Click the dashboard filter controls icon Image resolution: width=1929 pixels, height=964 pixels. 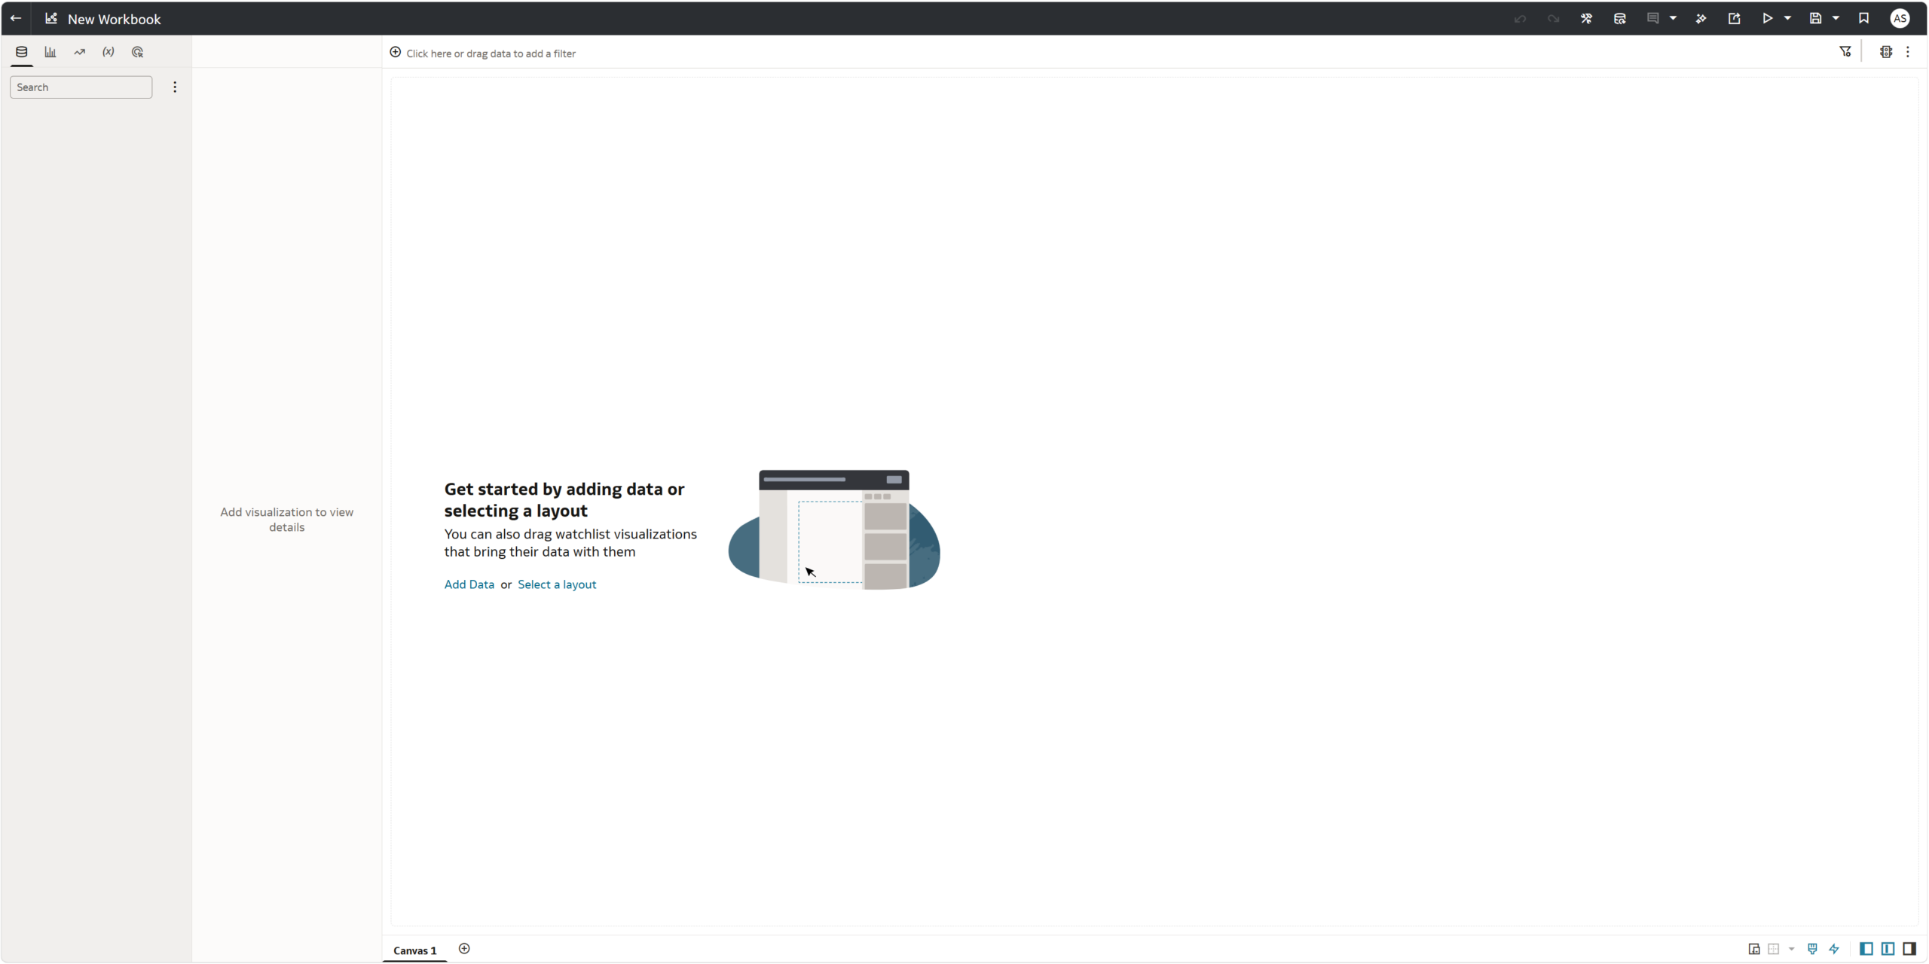(1886, 52)
